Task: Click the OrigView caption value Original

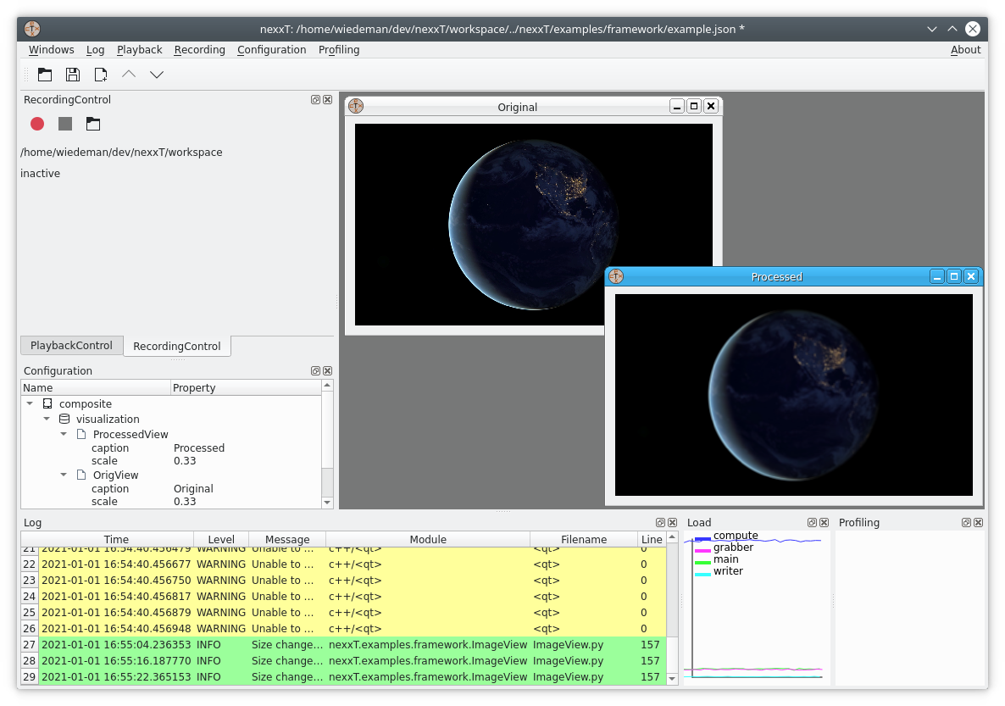Action: point(193,488)
